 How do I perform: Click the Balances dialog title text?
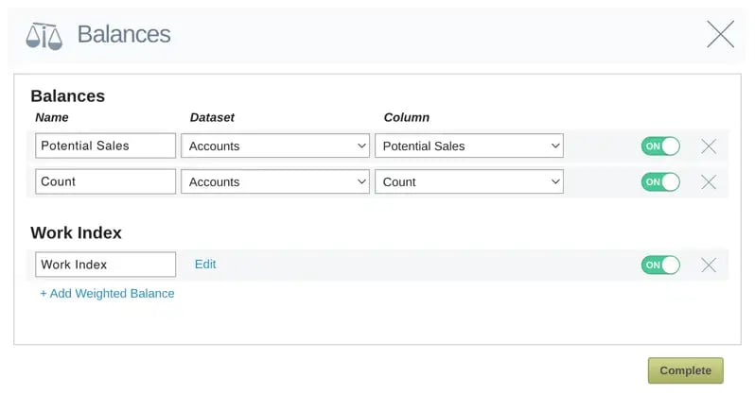pyautogui.click(x=124, y=34)
